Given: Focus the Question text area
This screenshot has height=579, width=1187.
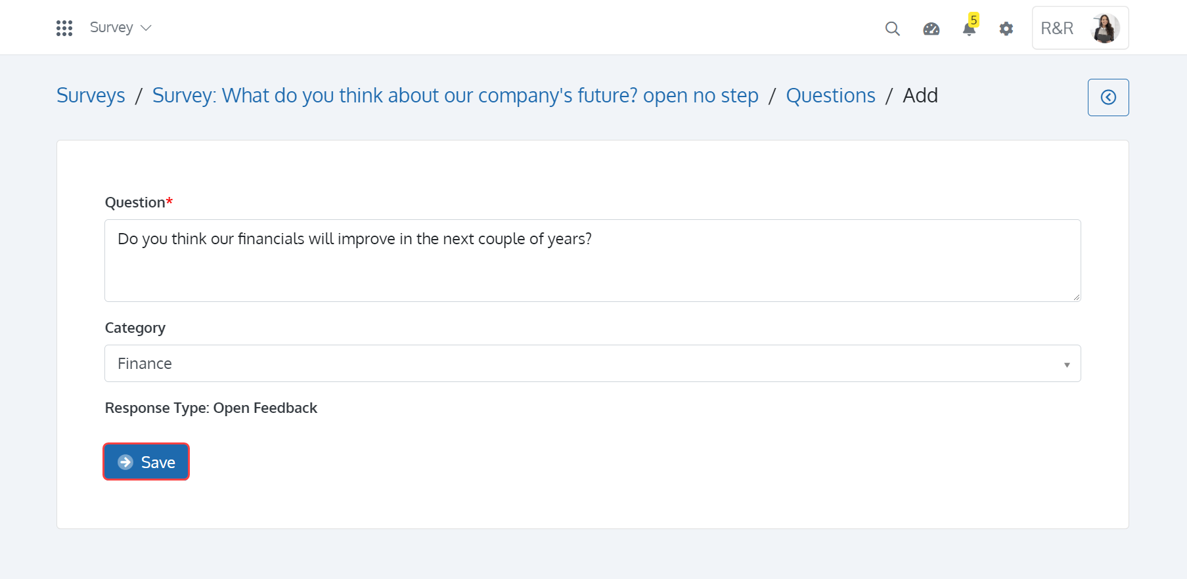Looking at the screenshot, I should 591,261.
